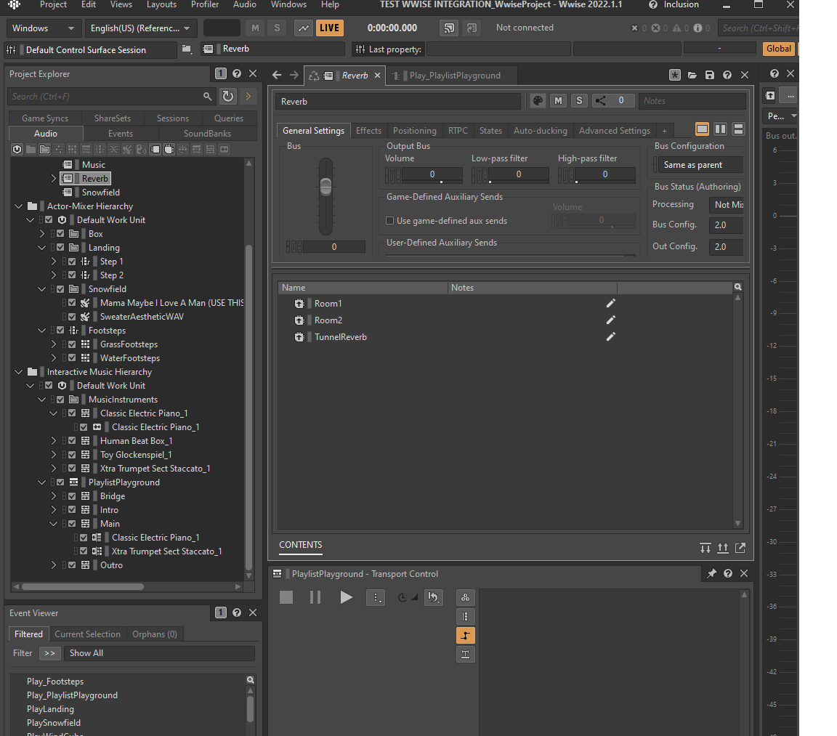Click the Random Container filter icon in Explorer toolbar

(72, 150)
